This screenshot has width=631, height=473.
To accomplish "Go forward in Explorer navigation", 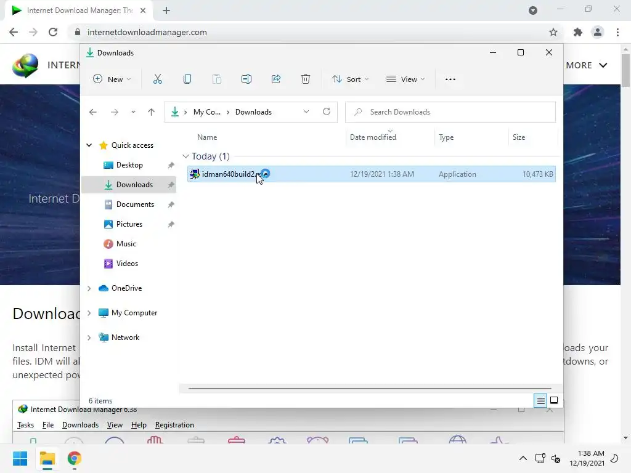I will [x=114, y=112].
